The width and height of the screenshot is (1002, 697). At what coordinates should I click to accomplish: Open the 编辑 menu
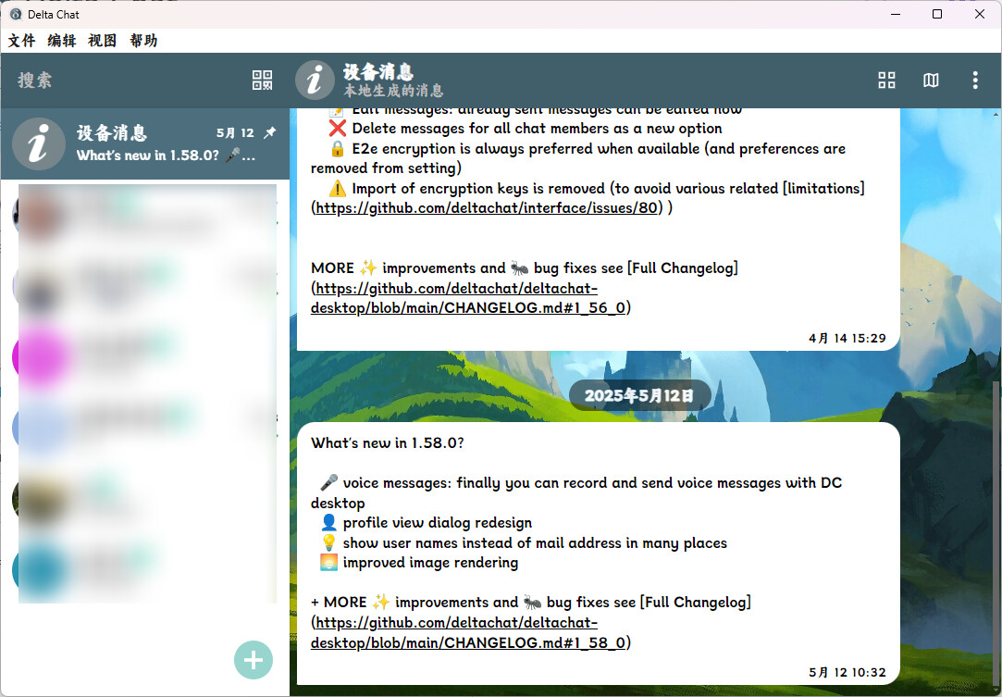[x=62, y=41]
